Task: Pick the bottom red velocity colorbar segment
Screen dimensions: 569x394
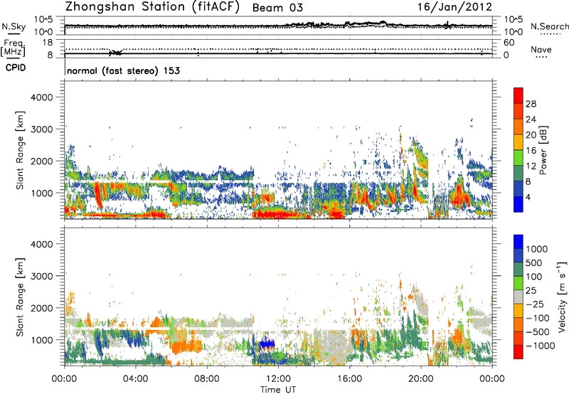Action: coord(519,352)
